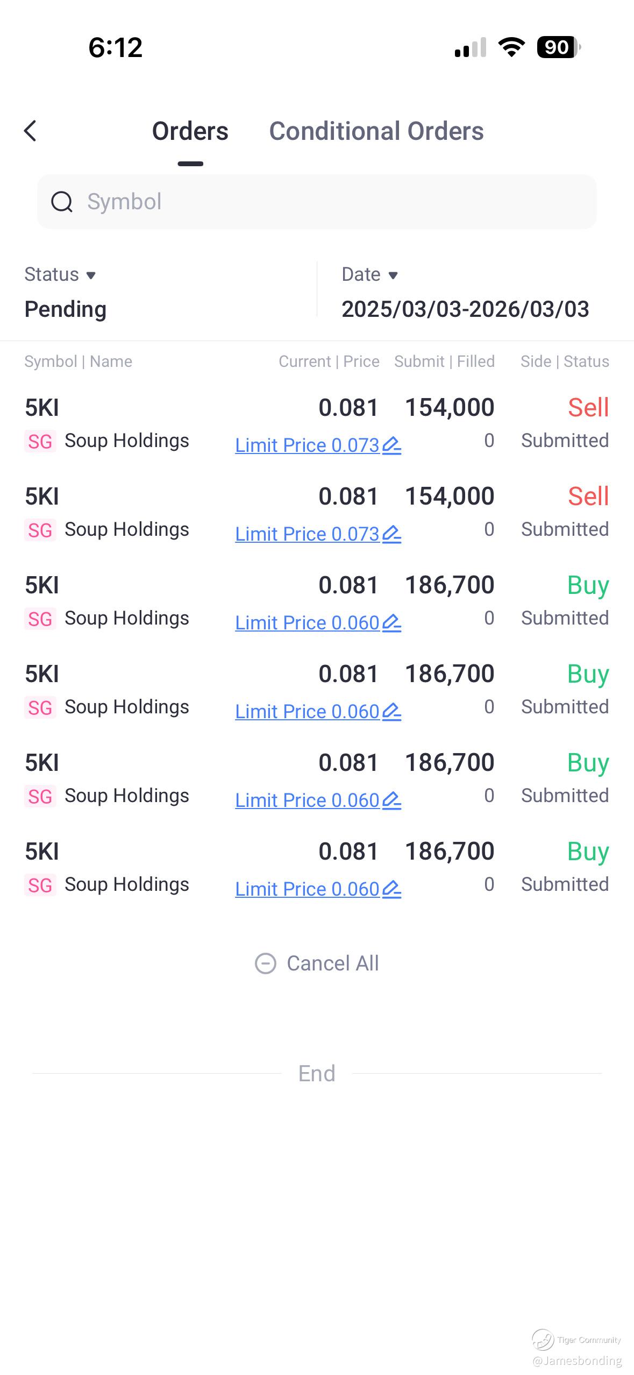
Task: Open the Status filter dropdown
Action: 60,275
